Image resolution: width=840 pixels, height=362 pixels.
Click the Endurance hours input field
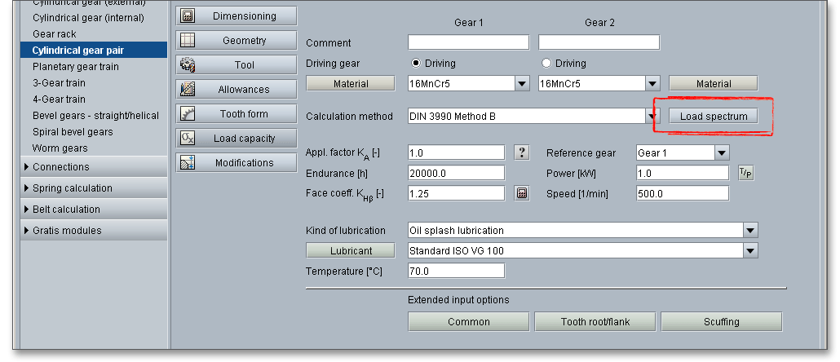tap(456, 173)
